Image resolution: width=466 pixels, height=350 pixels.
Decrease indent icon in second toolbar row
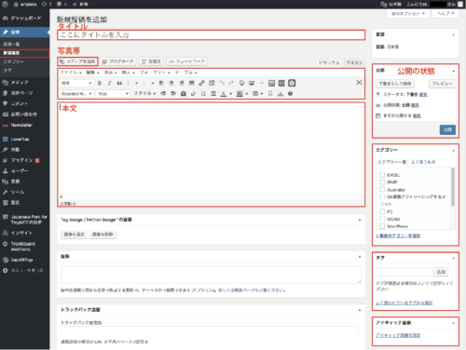tap(163, 93)
